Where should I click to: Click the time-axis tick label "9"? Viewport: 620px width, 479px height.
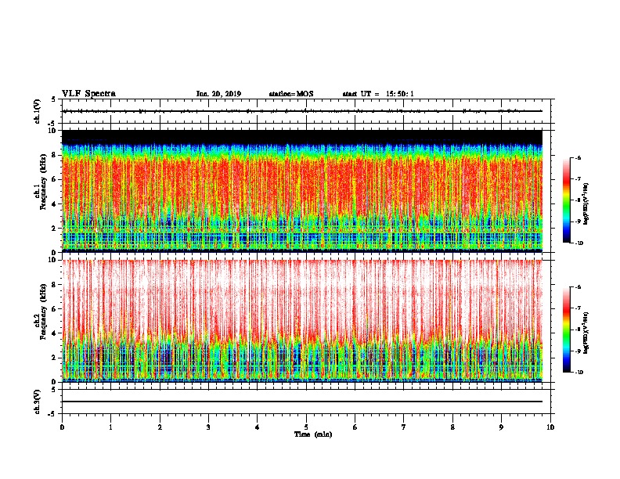coord(501,427)
